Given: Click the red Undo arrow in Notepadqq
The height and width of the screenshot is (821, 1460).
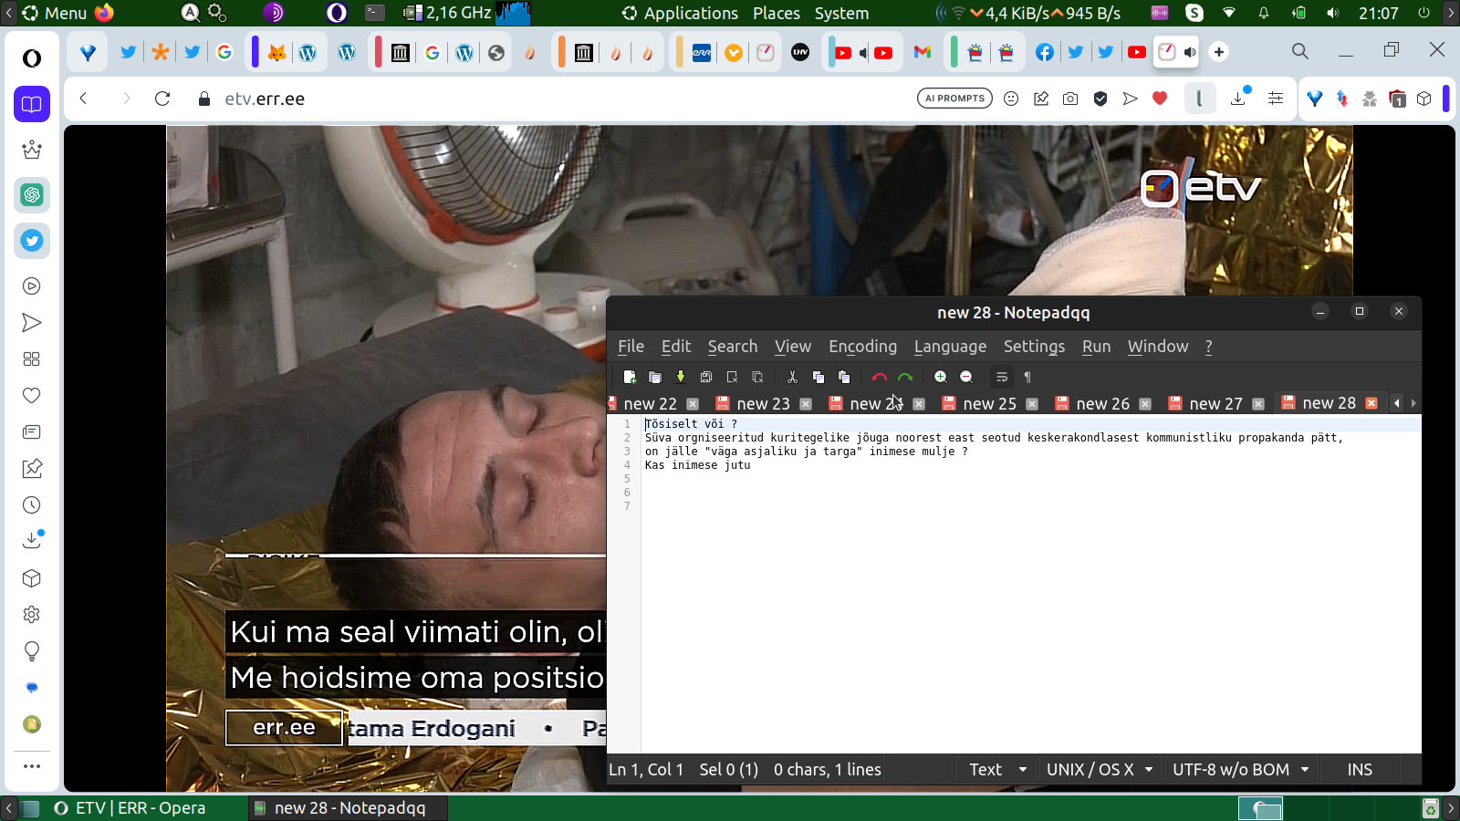Looking at the screenshot, I should click(x=879, y=377).
